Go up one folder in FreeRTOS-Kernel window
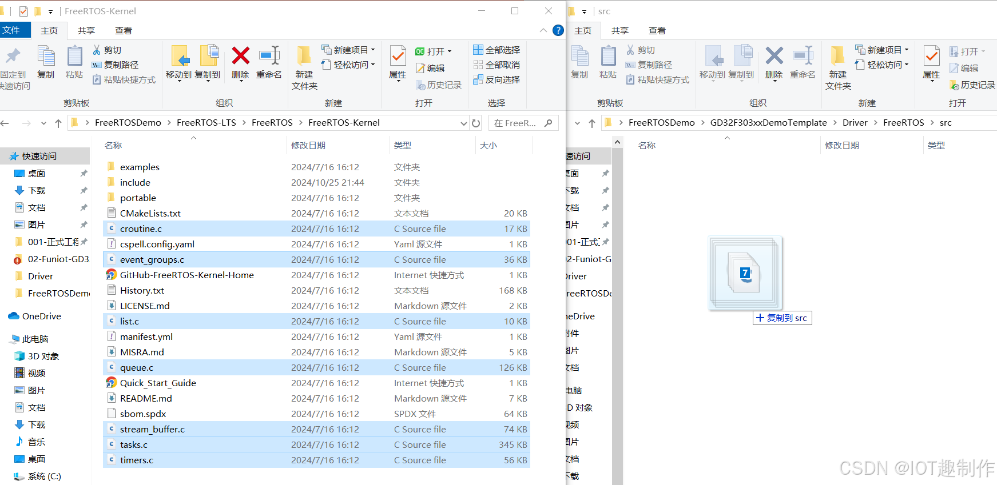This screenshot has width=997, height=485. (x=58, y=123)
